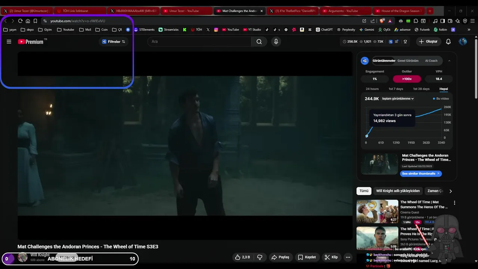
Task: Open Brave Rewards triangle icon
Action: click(x=390, y=21)
